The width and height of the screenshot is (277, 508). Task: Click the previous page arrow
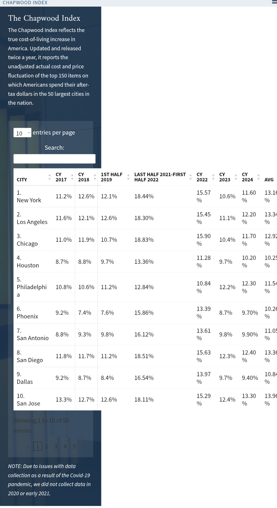[29, 446]
